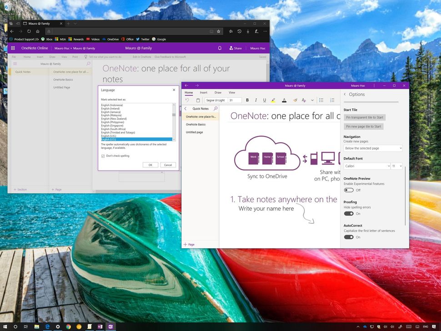Confirm the Language dialog with OK
441x331 pixels.
tap(150, 165)
